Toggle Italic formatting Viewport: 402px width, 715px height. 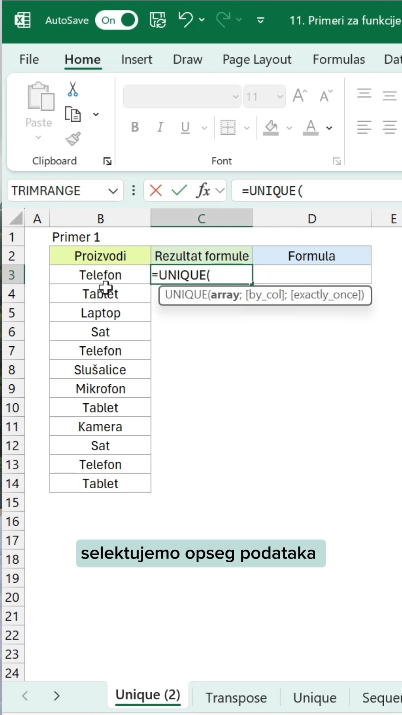coord(160,127)
